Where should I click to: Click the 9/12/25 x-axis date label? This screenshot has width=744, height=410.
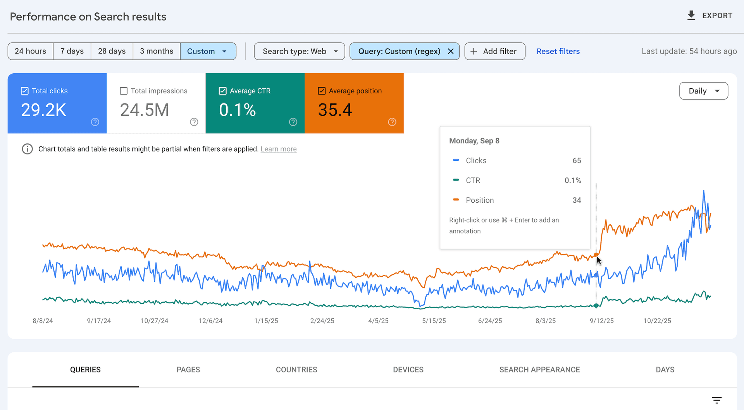(601, 321)
